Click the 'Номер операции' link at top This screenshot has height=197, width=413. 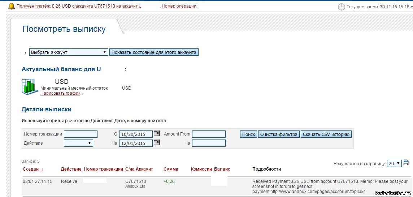coord(179,6)
